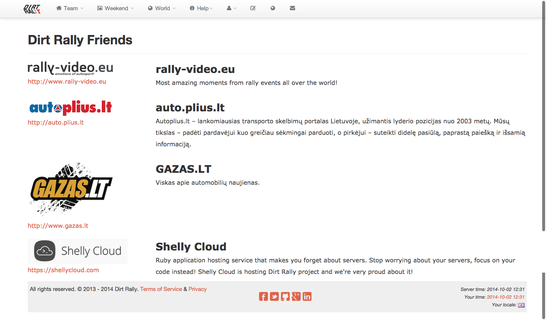Click the 'rally-video.eu' heading text
The width and height of the screenshot is (546, 320).
[x=195, y=69]
